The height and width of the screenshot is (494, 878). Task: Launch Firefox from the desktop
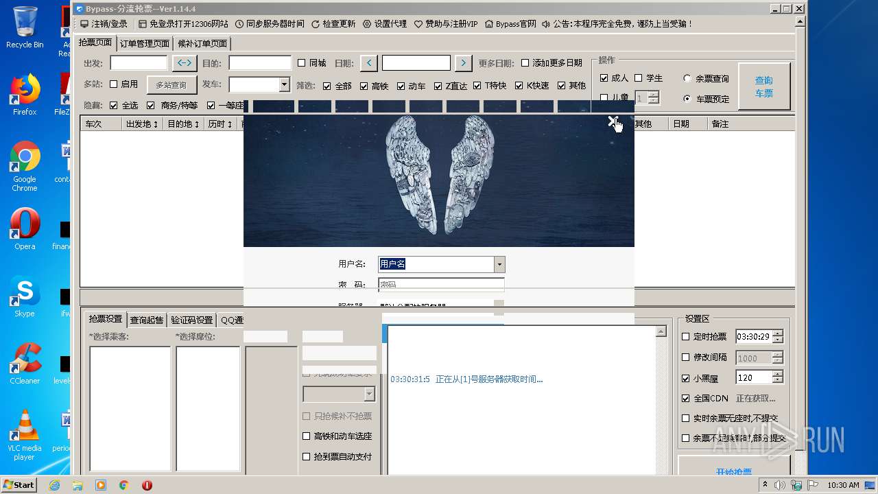point(25,94)
